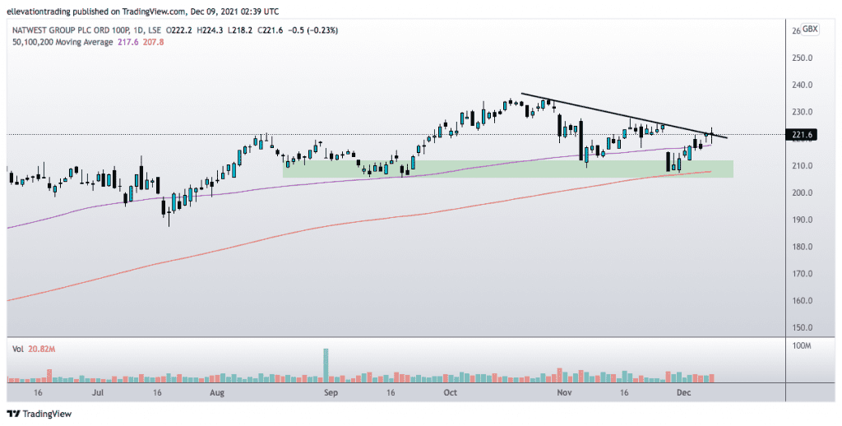Screen dimensions: 842x426
Task: Click the GBX currency badge on the price axis
Action: [x=810, y=29]
